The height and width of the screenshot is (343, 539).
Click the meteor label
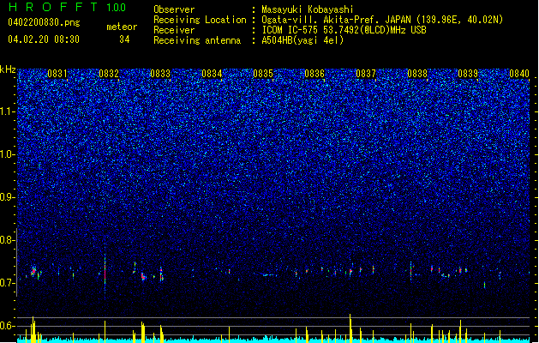(x=122, y=27)
